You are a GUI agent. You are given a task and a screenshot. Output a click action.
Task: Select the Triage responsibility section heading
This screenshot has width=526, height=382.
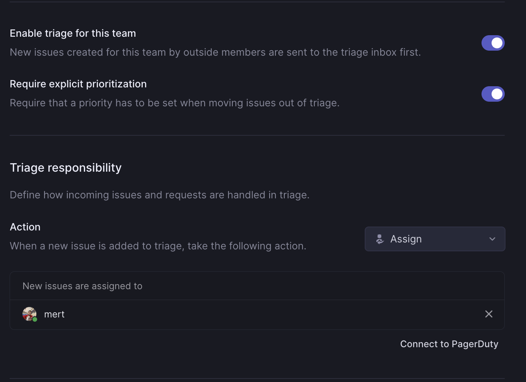[x=66, y=167]
